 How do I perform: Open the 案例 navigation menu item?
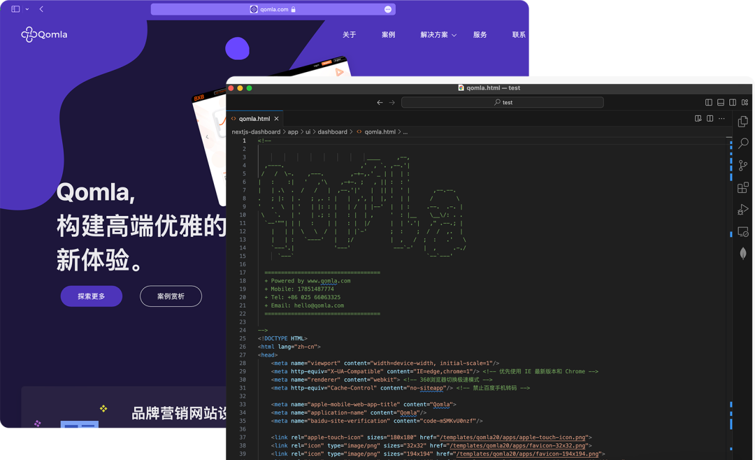coord(388,35)
